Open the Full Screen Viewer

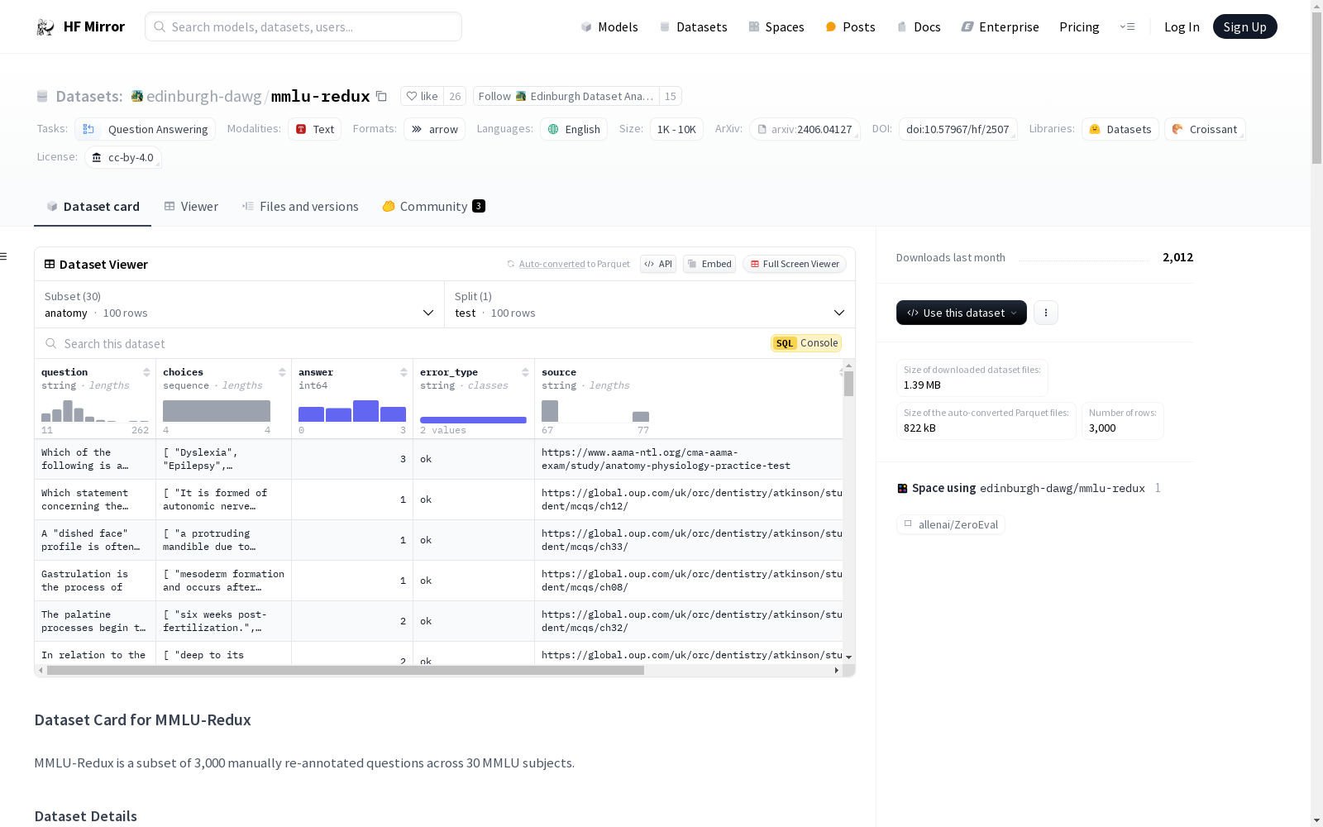click(x=795, y=264)
